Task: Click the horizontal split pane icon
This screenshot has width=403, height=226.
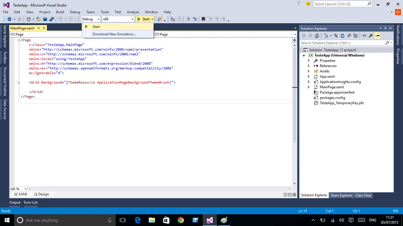Action: pyautogui.click(x=290, y=195)
